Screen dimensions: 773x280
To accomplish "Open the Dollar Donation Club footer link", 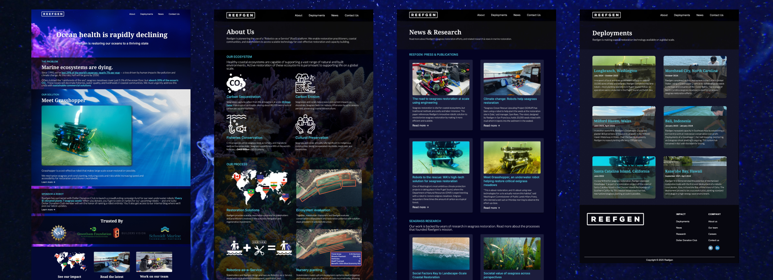I will 686,240.
